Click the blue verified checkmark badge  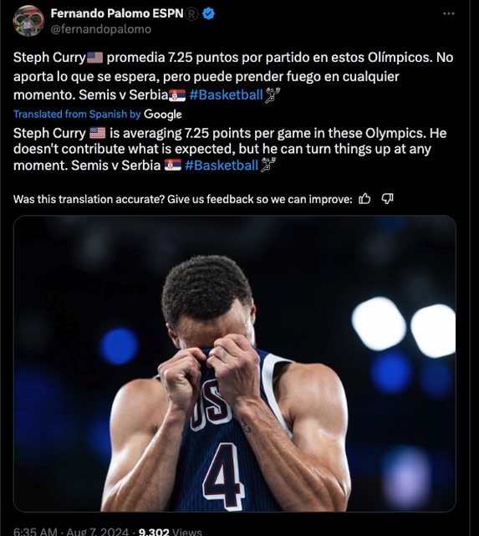point(208,13)
